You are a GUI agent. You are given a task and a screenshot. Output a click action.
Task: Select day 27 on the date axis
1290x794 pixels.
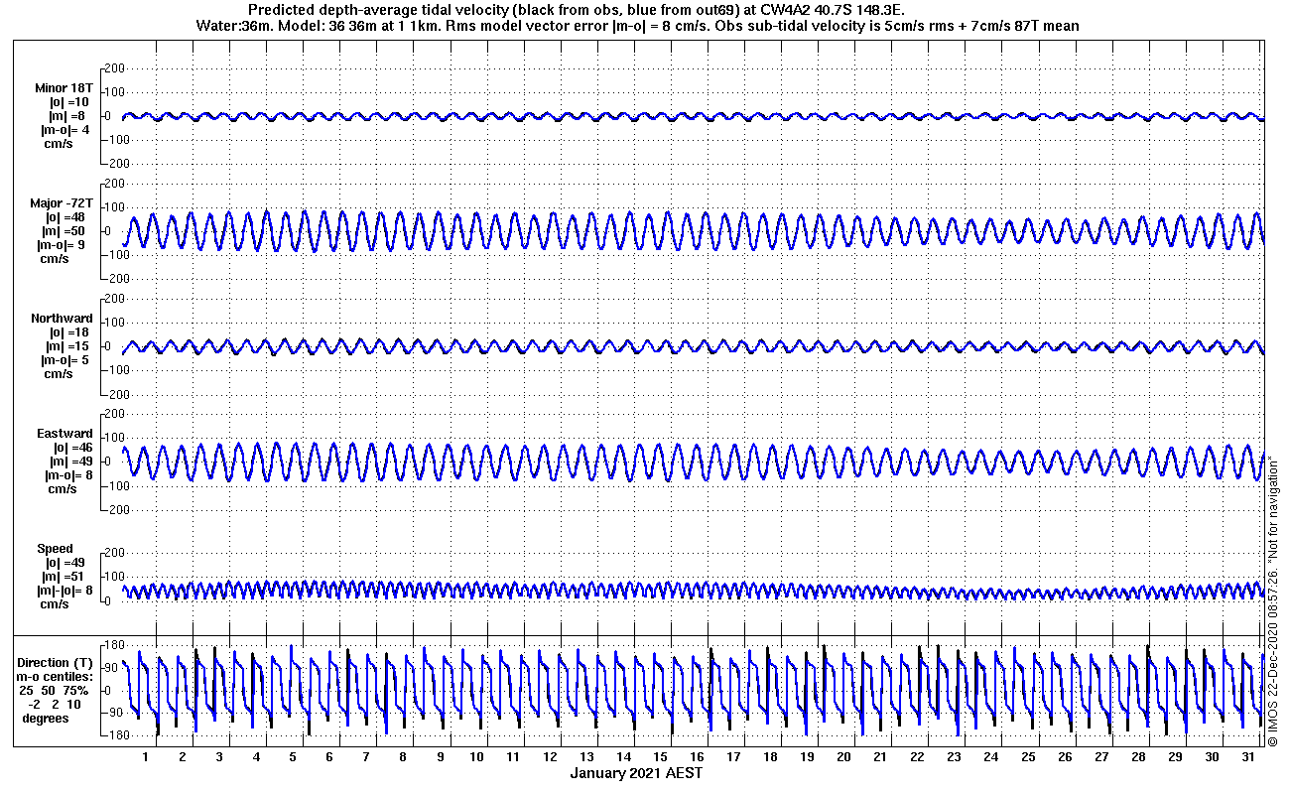pos(1101,757)
